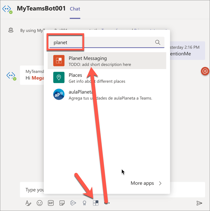Choose Planet Messaging from results

(x=107, y=61)
